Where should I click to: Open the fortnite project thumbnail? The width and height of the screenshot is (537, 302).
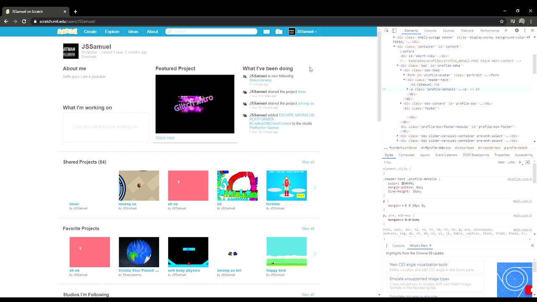pyautogui.click(x=287, y=185)
